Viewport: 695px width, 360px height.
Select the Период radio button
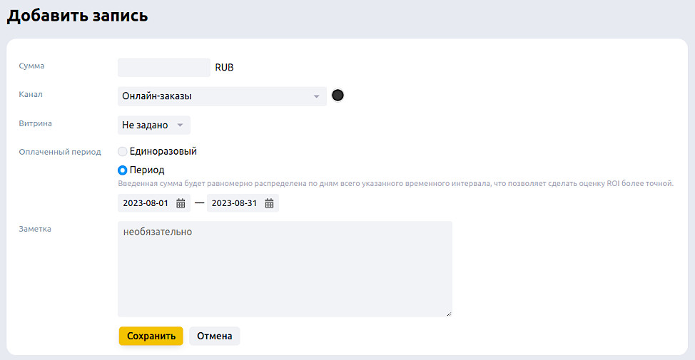(x=123, y=170)
